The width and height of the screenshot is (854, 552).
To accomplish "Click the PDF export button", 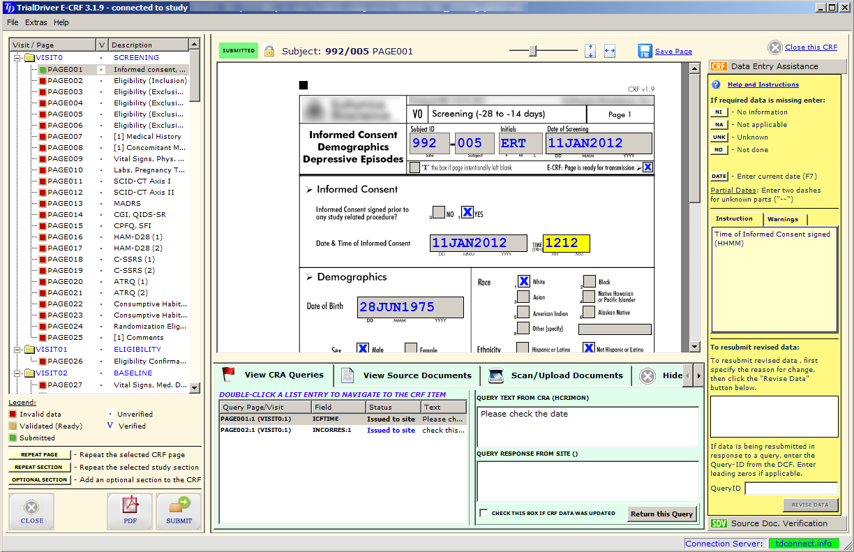I will click(x=129, y=511).
